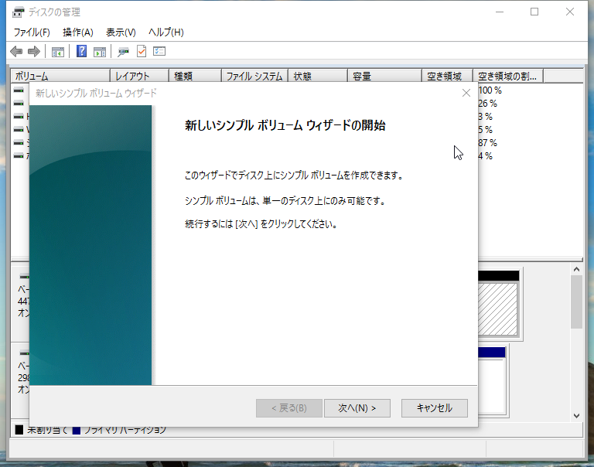
Task: Sort by 空き領域の割... column header
Action: (x=508, y=76)
